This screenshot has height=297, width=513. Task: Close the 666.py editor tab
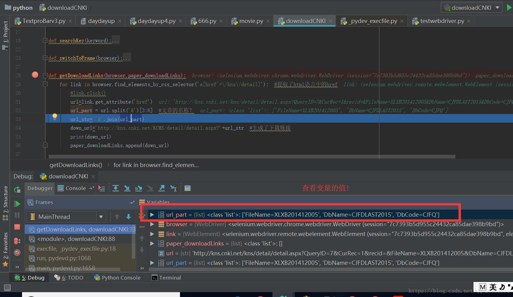[x=221, y=21]
